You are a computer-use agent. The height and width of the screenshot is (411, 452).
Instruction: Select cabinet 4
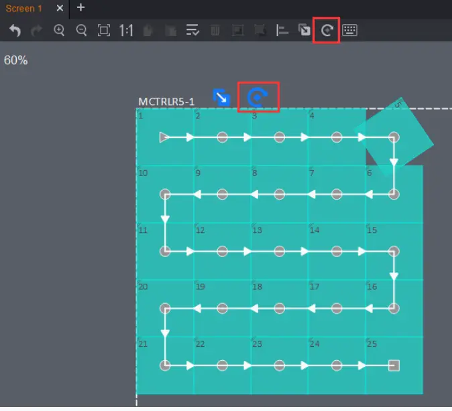[x=337, y=137]
